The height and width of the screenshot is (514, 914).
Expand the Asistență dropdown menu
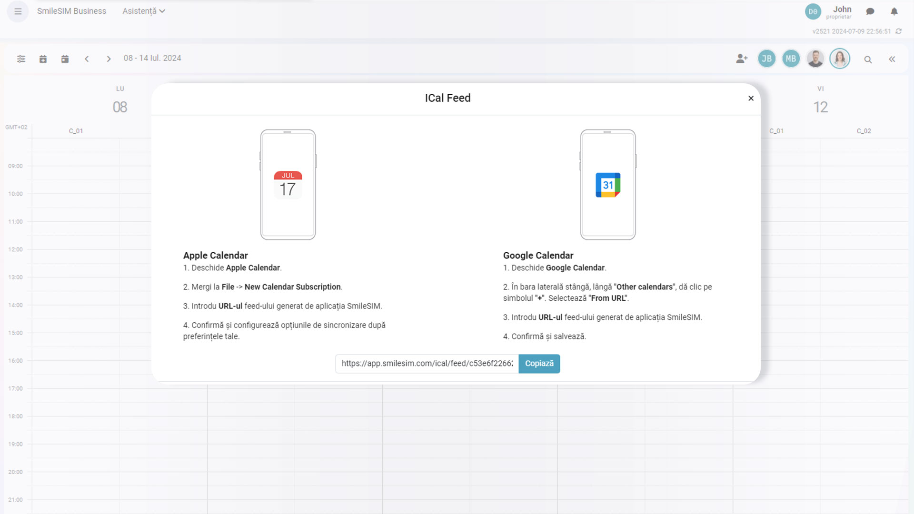pyautogui.click(x=143, y=11)
